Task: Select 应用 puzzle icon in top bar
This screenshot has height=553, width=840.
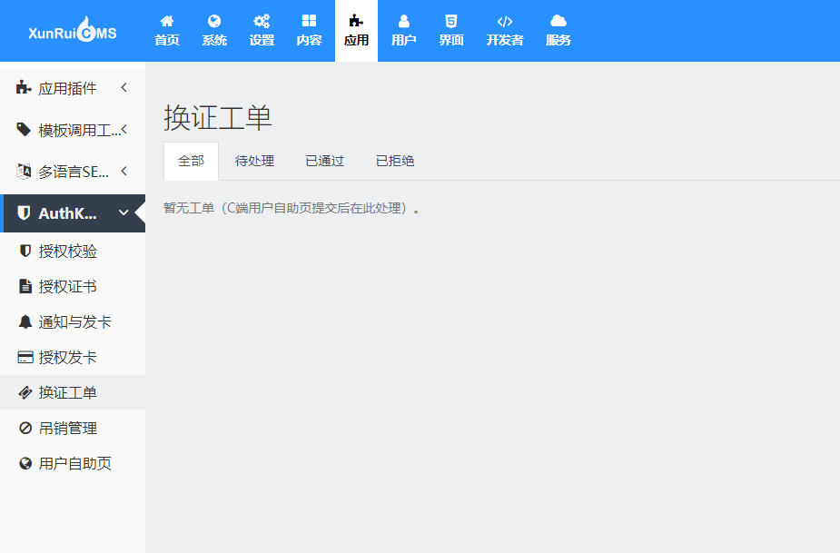Action: [x=356, y=21]
